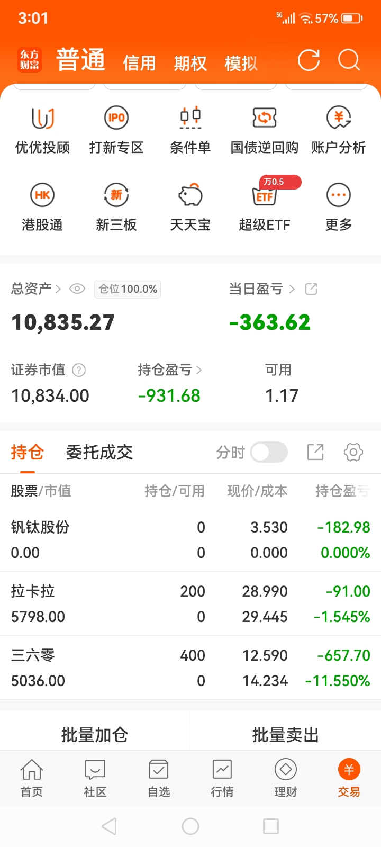Tap 批量卖出 button

286,735
